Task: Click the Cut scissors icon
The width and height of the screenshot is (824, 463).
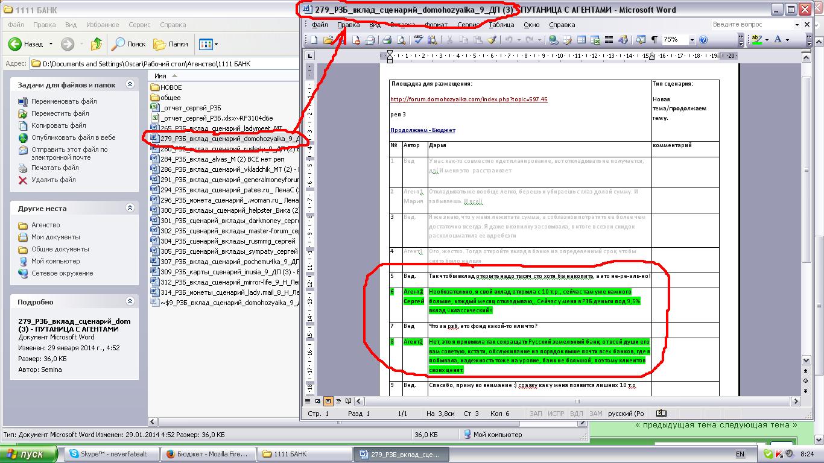Action: tap(449, 40)
